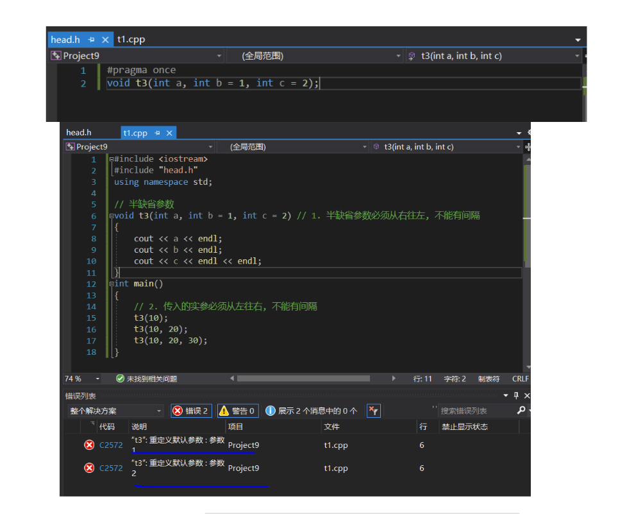The image size is (643, 514).
Task: Click the magnifier search icon in error list
Action: point(521,410)
